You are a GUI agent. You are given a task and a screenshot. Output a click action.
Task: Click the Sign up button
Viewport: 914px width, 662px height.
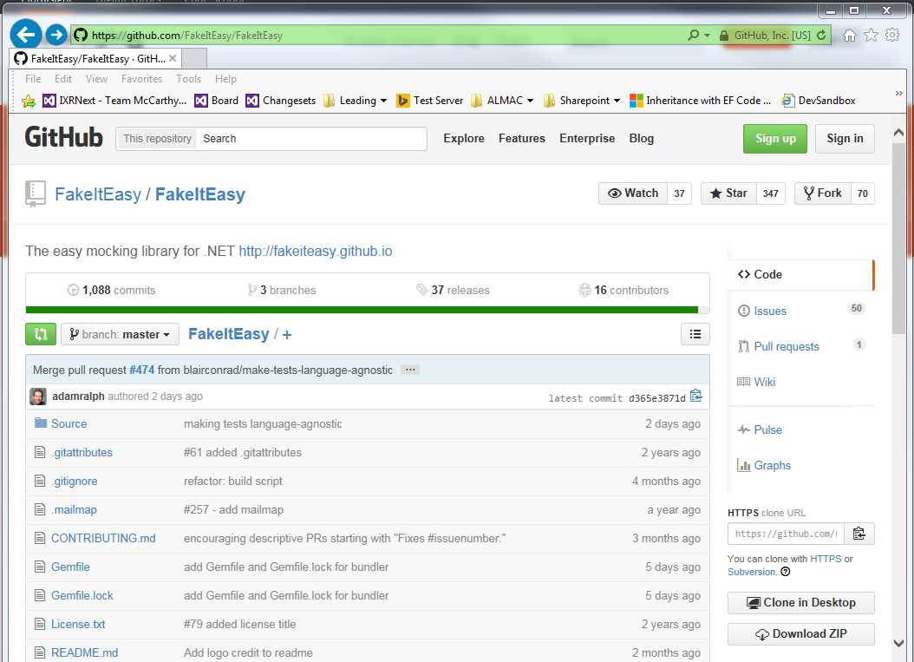(774, 138)
